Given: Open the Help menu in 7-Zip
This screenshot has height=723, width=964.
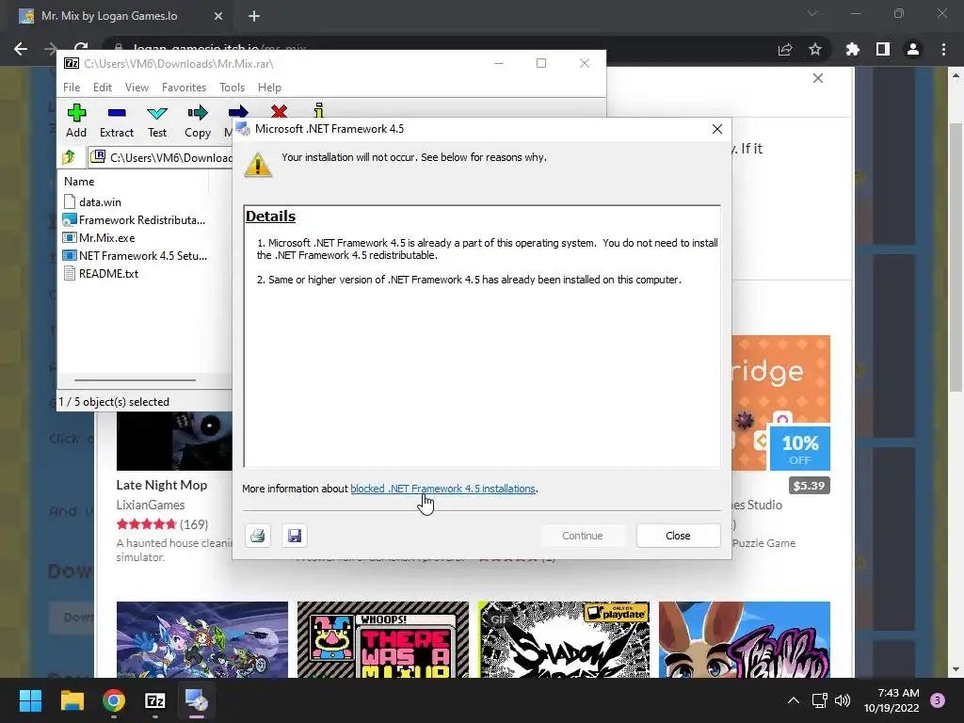Looking at the screenshot, I should click(269, 88).
